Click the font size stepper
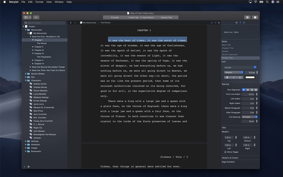This screenshot has height=177, width=283. click(257, 72)
